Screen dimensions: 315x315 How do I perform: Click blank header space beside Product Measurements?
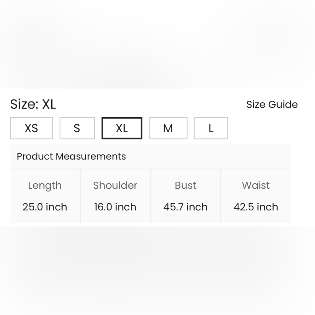[209, 156]
